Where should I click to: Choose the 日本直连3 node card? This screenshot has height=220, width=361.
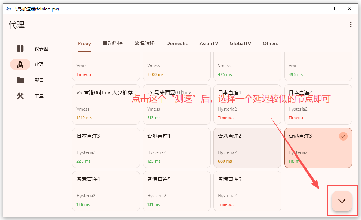106,147
